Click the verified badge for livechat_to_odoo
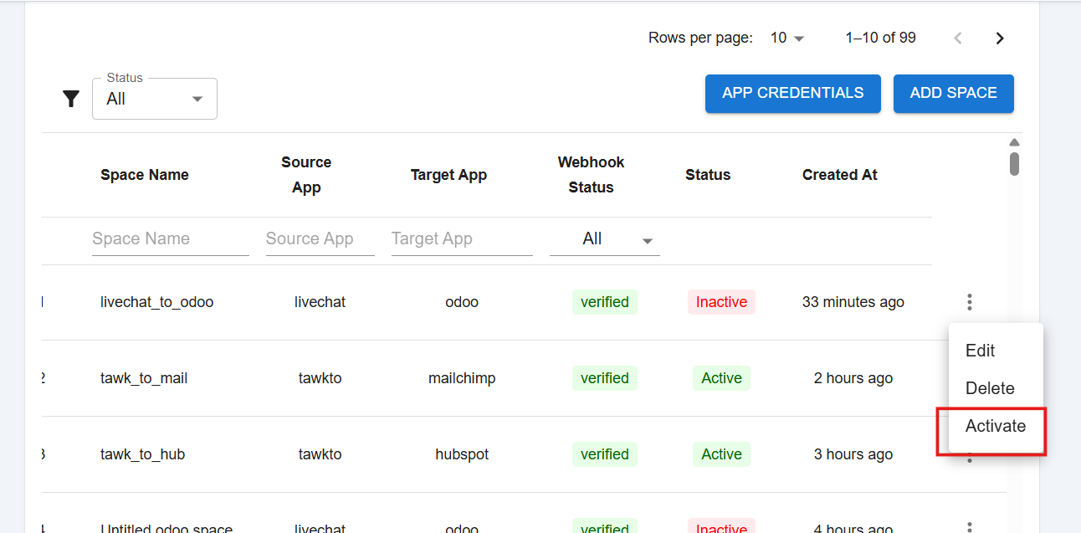 coord(605,302)
